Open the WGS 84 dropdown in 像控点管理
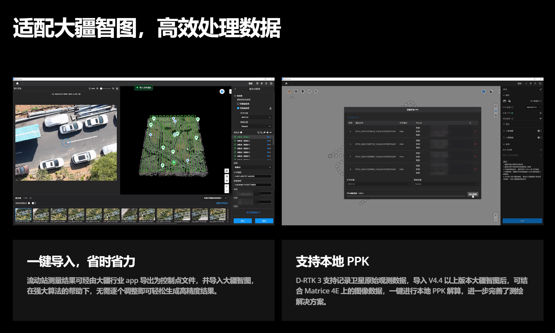Screen dimensions: 555x333 tap(256, 117)
